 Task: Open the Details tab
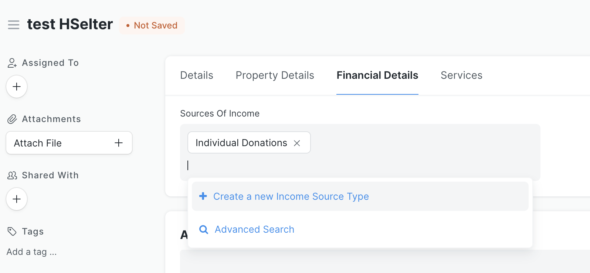(196, 75)
